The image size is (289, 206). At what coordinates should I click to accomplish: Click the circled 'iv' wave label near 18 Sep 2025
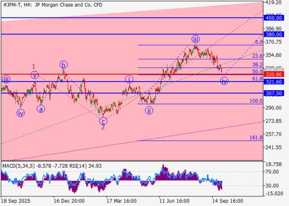[20, 113]
